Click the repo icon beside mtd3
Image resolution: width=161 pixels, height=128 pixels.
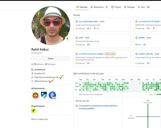(77, 37)
